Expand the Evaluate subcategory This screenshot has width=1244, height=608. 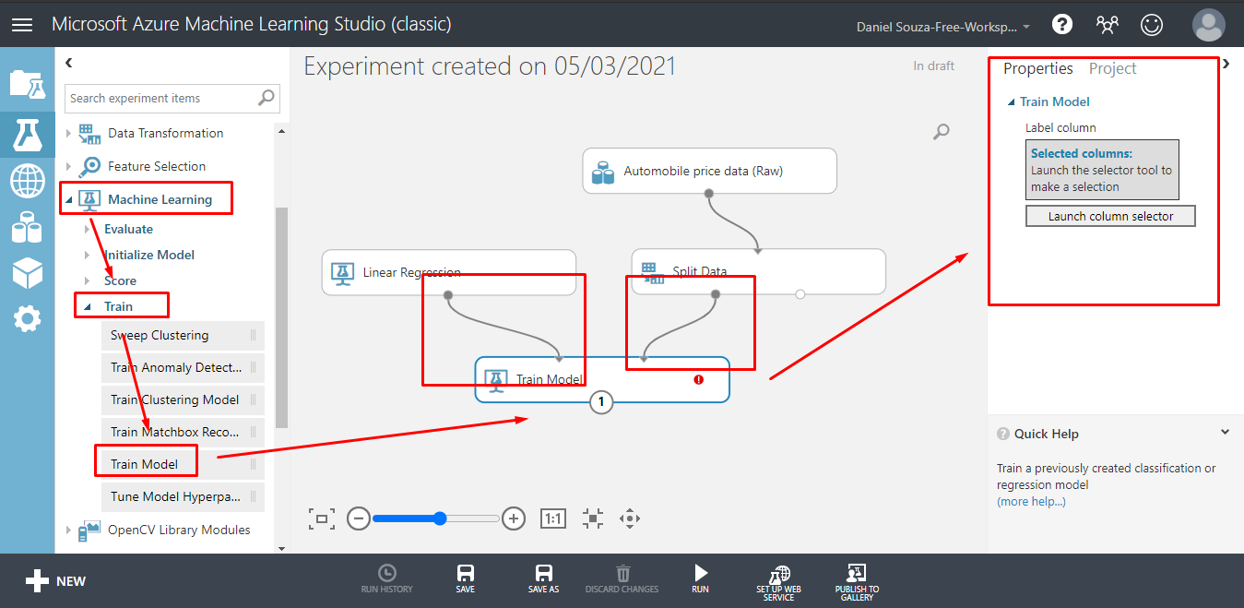pos(89,229)
